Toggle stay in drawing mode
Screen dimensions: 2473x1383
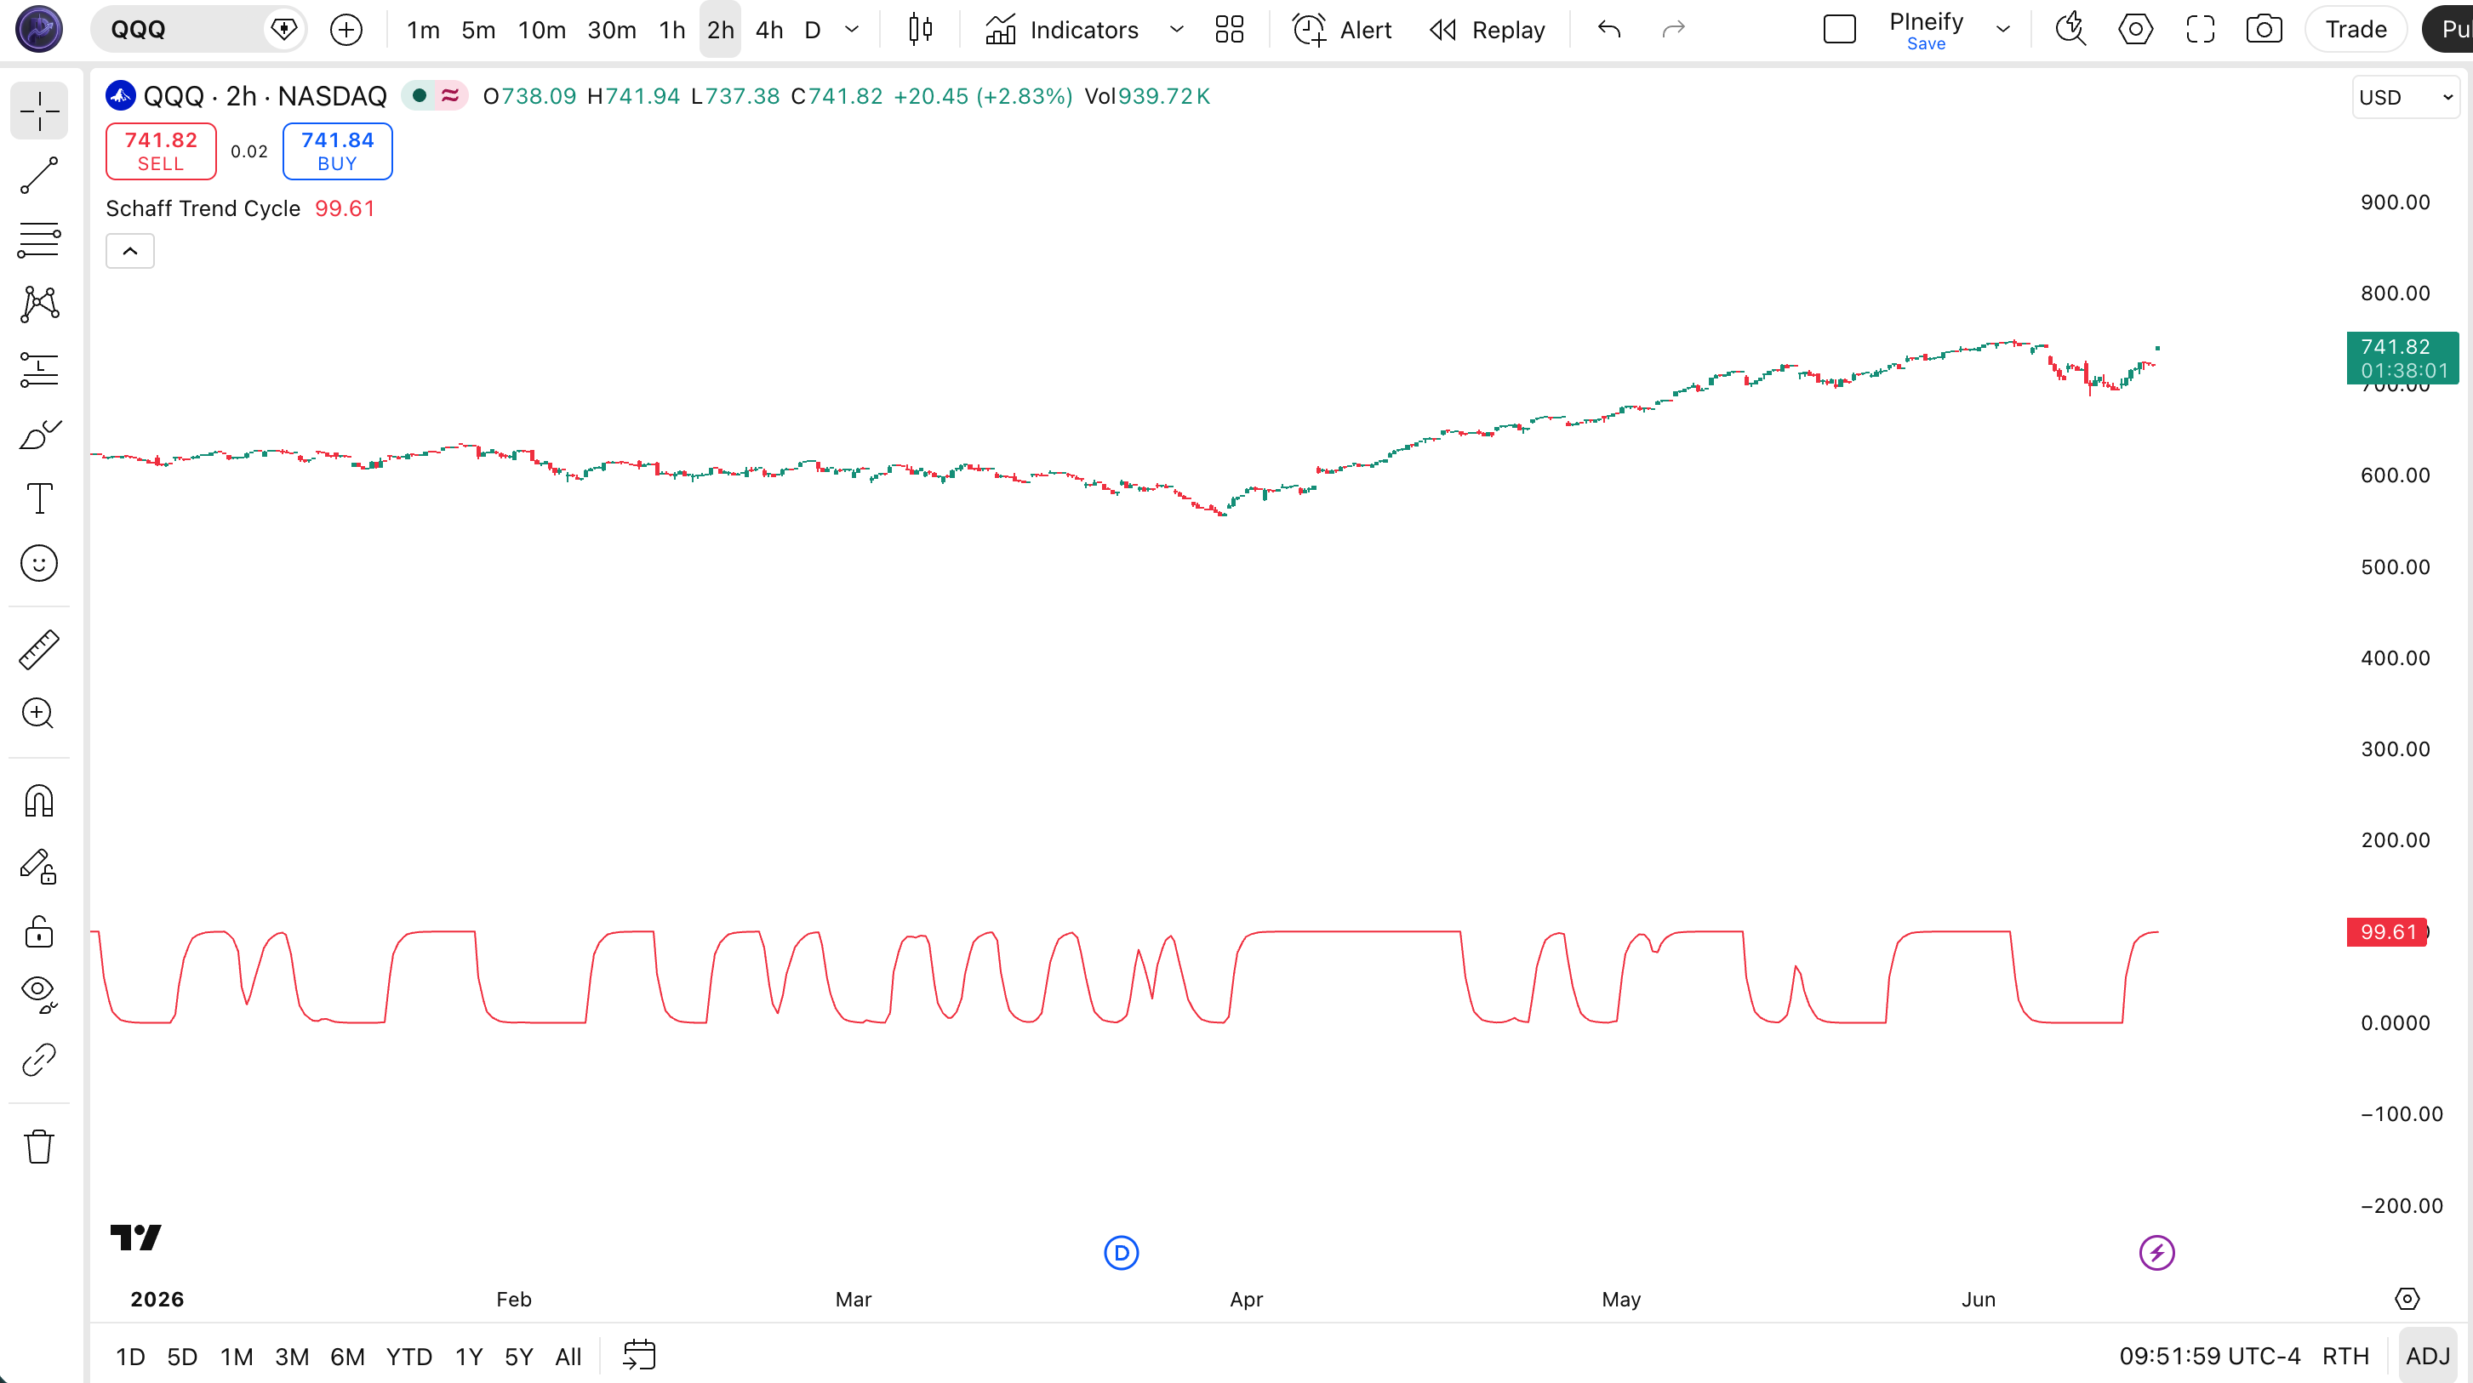[x=39, y=867]
